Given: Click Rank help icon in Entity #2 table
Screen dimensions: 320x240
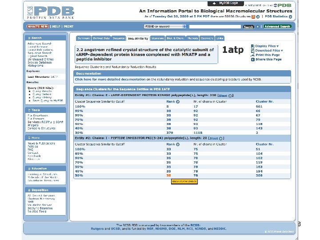Looking at the screenshot, I should (178, 144).
